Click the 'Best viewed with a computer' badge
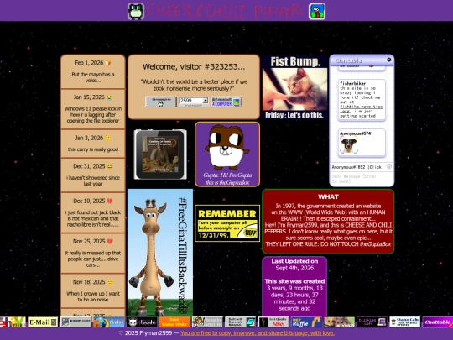 pos(226,102)
